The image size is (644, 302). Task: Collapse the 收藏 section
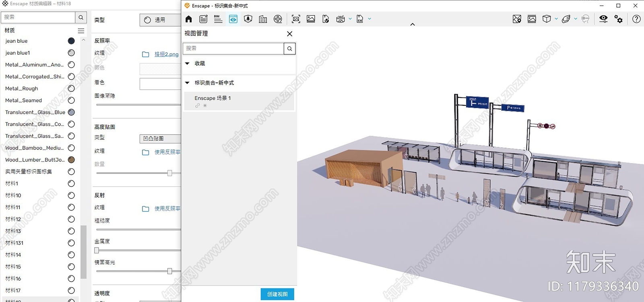(187, 63)
